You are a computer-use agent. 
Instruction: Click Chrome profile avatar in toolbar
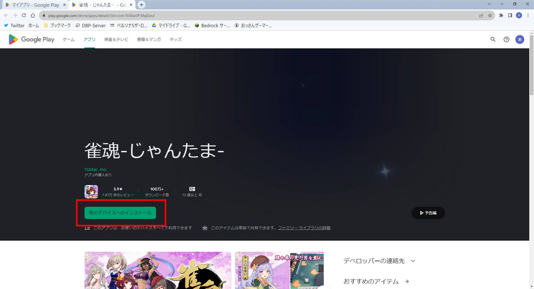(x=519, y=15)
